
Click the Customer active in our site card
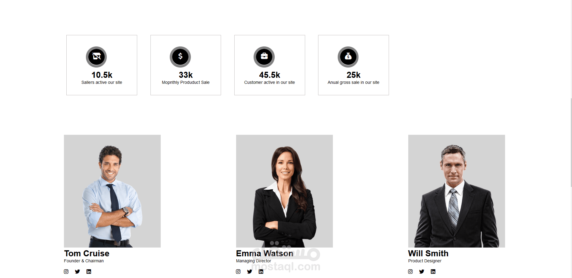pos(270,65)
